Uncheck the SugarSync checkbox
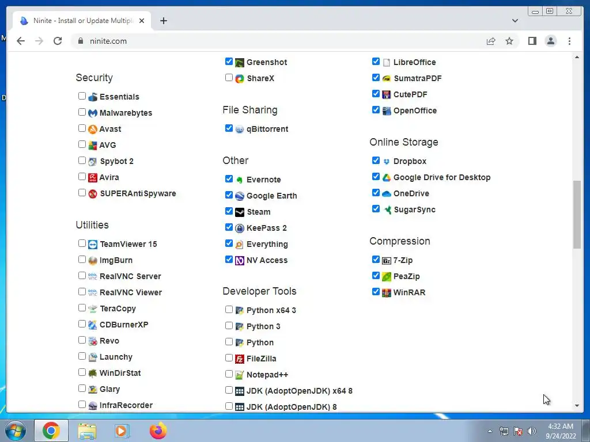The height and width of the screenshot is (442, 590). pos(376,208)
